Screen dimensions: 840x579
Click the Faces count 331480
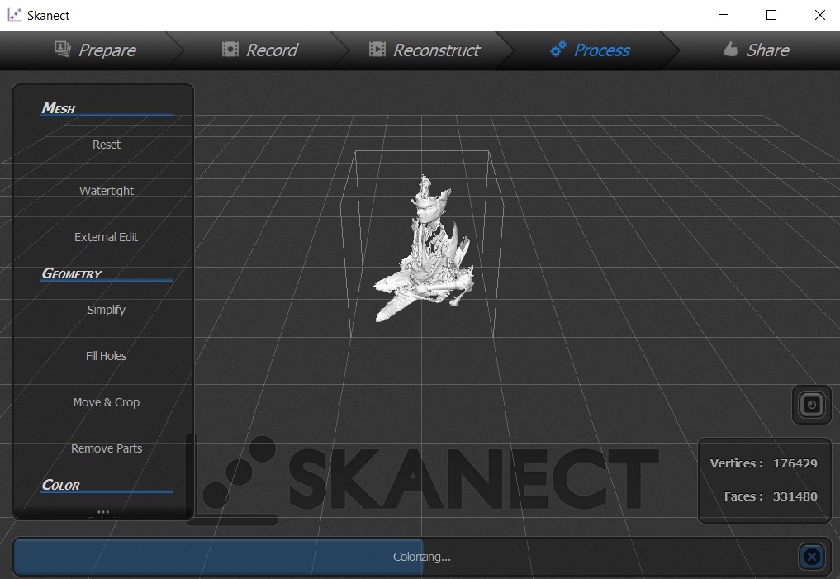795,496
